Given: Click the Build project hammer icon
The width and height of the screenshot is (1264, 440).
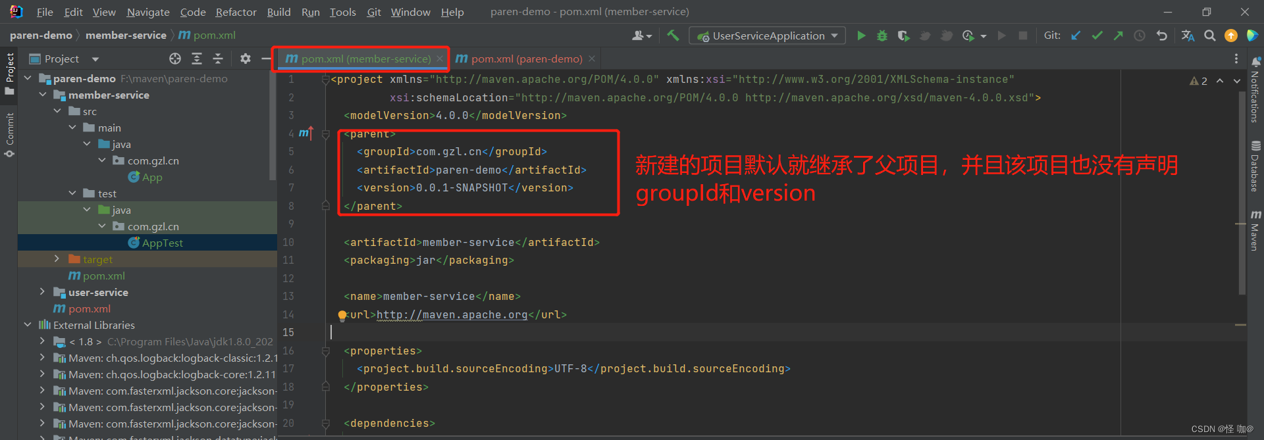Looking at the screenshot, I should click(673, 36).
